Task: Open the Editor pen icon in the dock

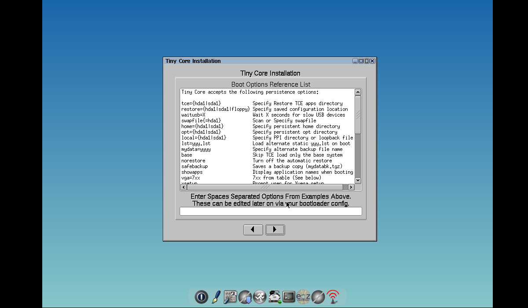Action: [216, 297]
